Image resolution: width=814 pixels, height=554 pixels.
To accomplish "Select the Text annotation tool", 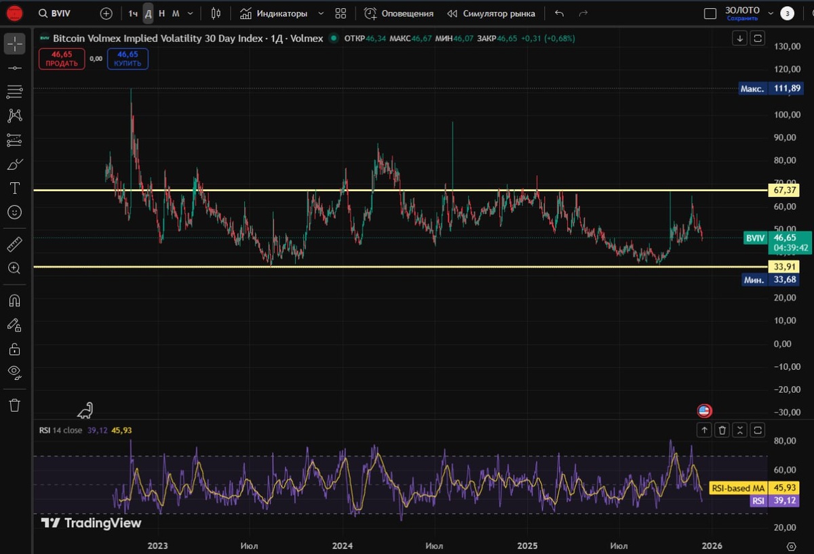I will (14, 188).
